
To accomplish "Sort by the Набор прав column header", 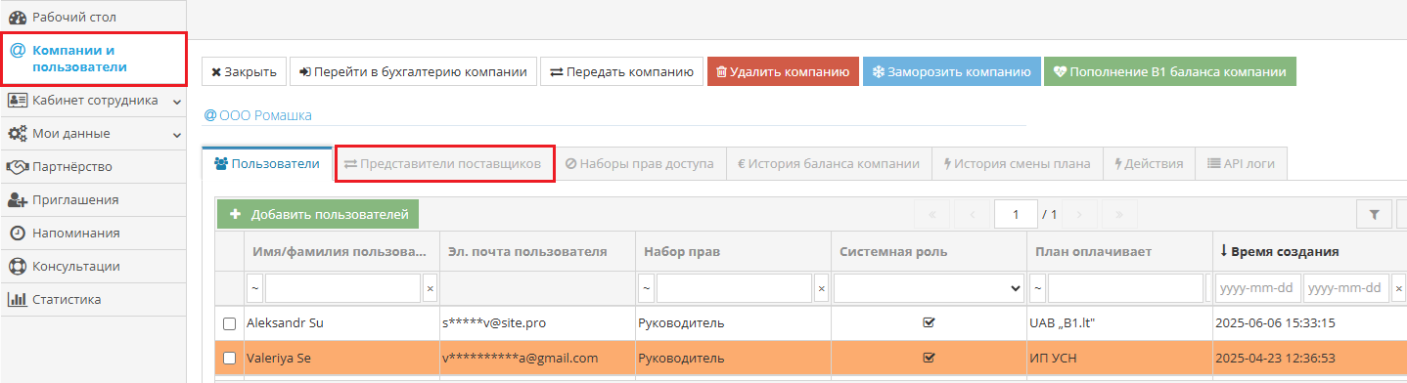I will pyautogui.click(x=682, y=251).
